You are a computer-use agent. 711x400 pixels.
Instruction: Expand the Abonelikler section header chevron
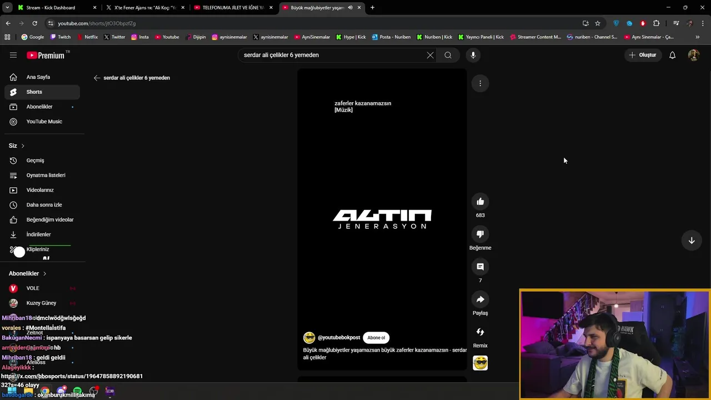[x=44, y=273]
